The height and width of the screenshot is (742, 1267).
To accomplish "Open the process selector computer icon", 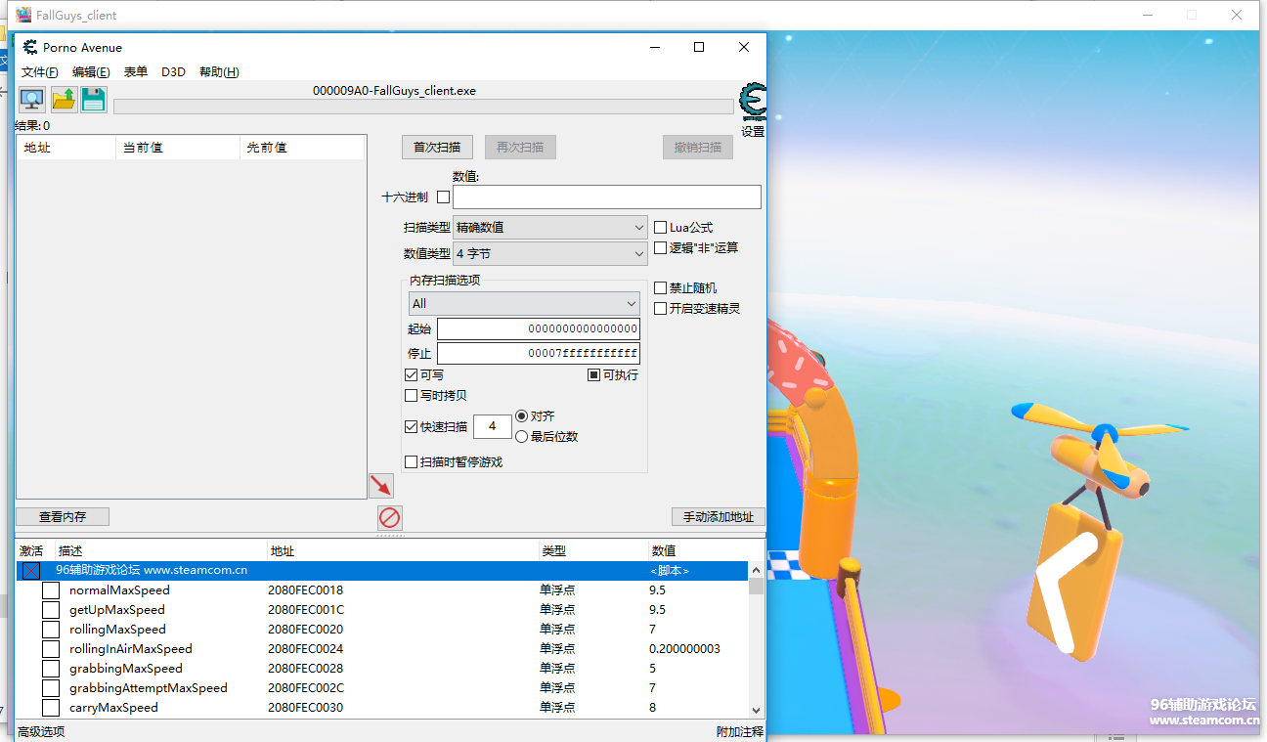I will point(32,99).
